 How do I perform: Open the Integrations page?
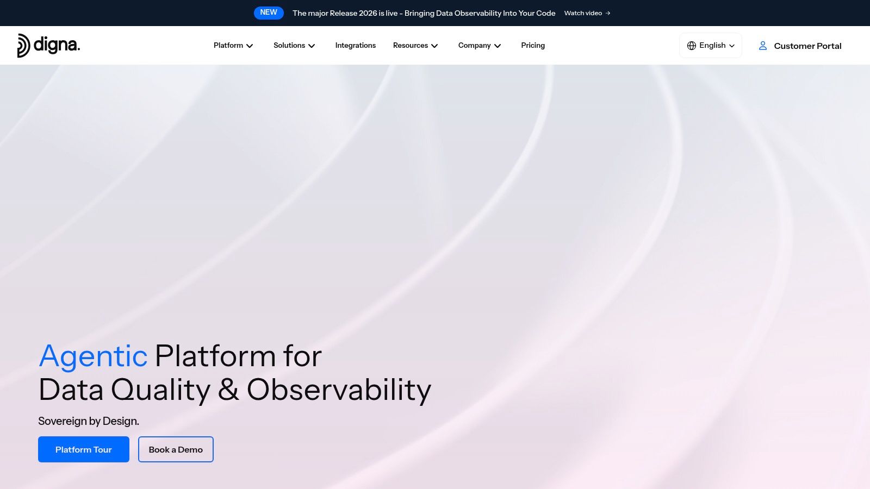point(356,46)
